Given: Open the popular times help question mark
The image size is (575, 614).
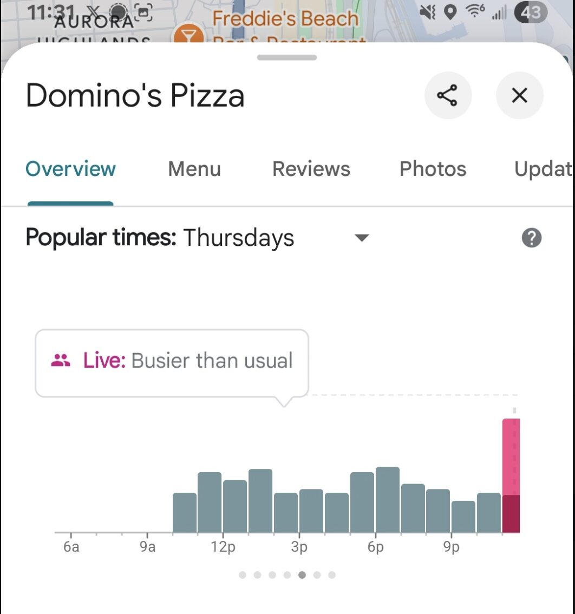Looking at the screenshot, I should [532, 238].
